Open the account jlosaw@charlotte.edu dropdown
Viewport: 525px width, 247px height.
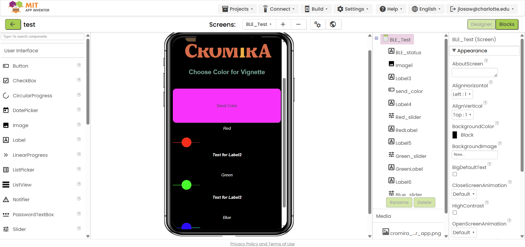click(x=482, y=9)
